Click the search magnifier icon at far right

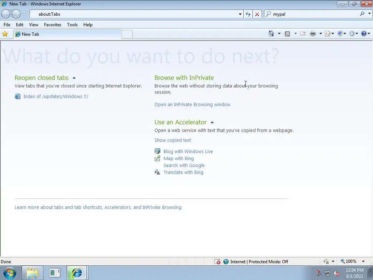pos(362,14)
